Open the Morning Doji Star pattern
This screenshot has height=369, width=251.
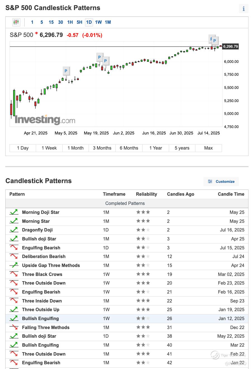coord(41,212)
